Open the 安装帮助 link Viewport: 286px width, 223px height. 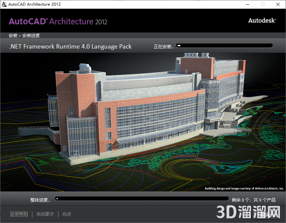19,214
